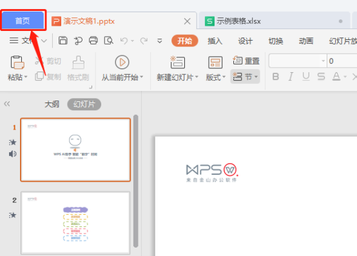The height and width of the screenshot is (256, 357).
Task: Click the 新建幻灯片 new slide icon
Action: (x=178, y=62)
